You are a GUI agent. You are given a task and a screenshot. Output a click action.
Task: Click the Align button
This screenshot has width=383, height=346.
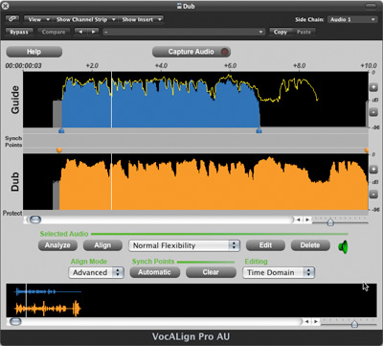tap(102, 245)
